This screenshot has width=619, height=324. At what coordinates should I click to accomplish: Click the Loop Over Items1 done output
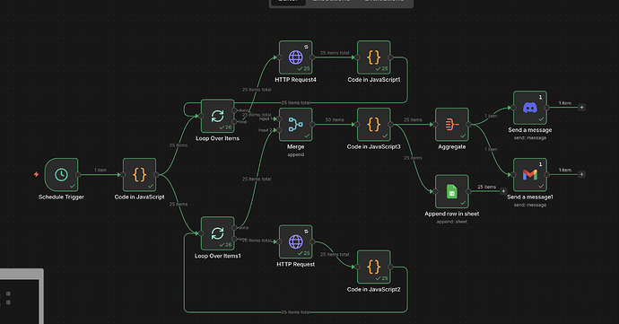tap(234, 228)
